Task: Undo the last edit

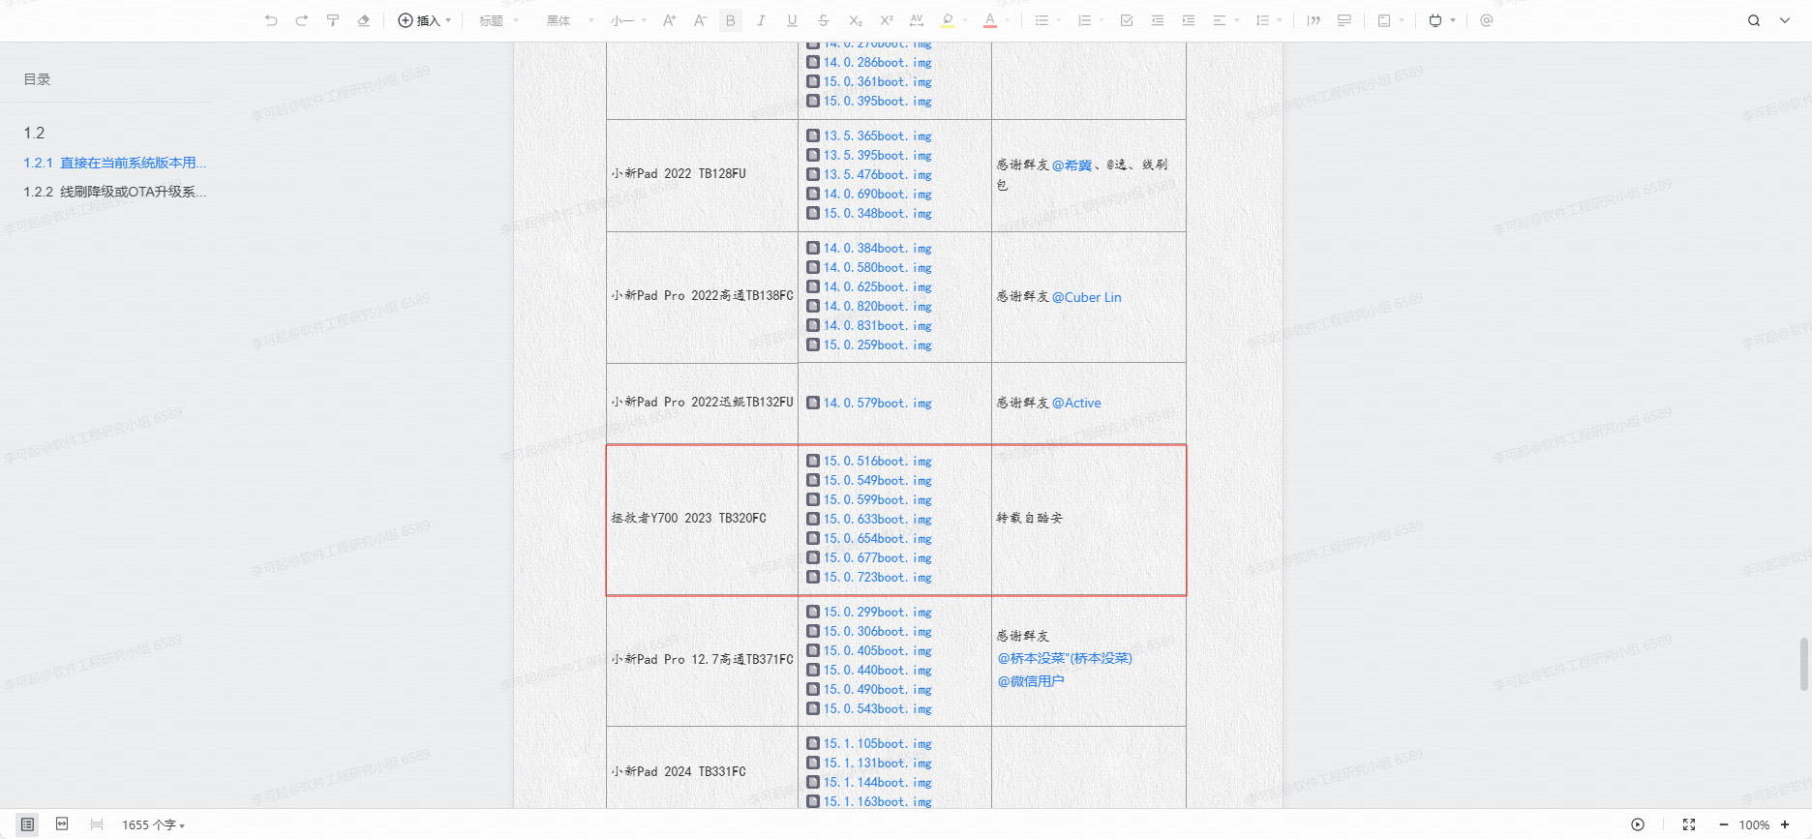Action: coord(271,20)
